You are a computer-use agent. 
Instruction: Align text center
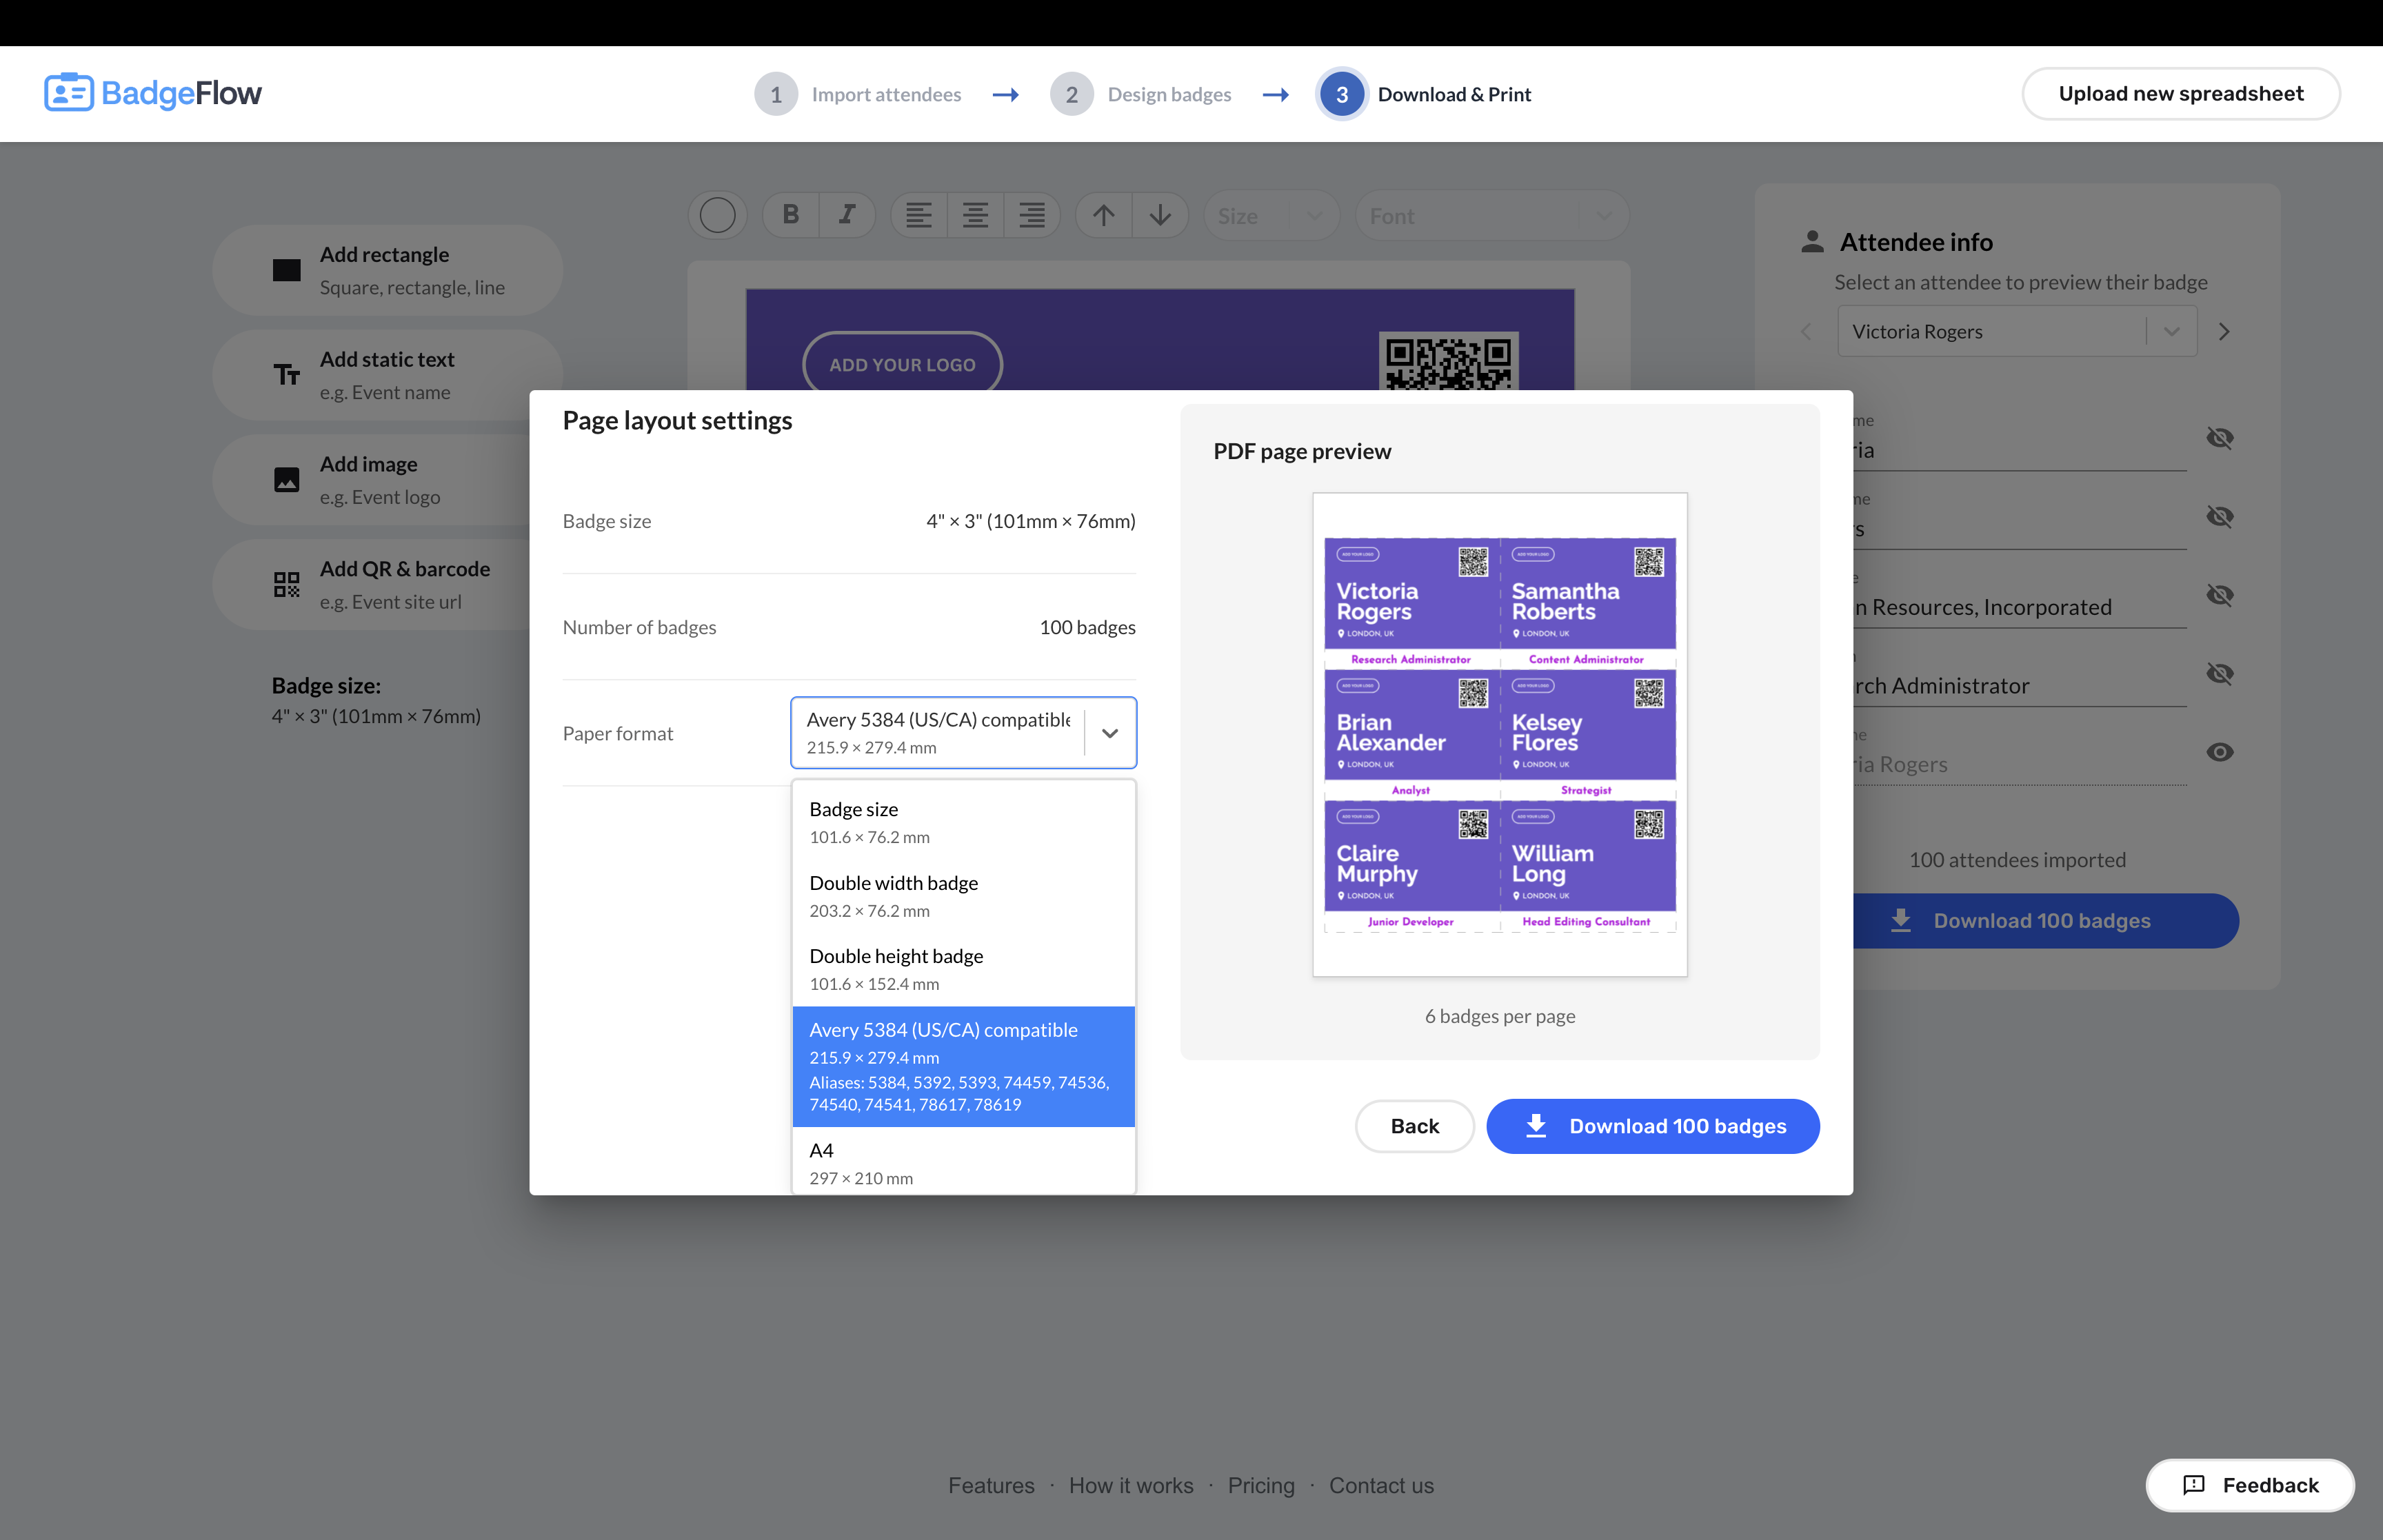coord(975,215)
